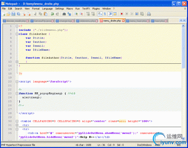188x148 pixels.
Task: Click the macro Playback icon
Action: coord(132,14)
